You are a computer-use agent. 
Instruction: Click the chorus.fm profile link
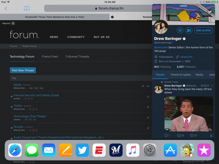pos(186,57)
